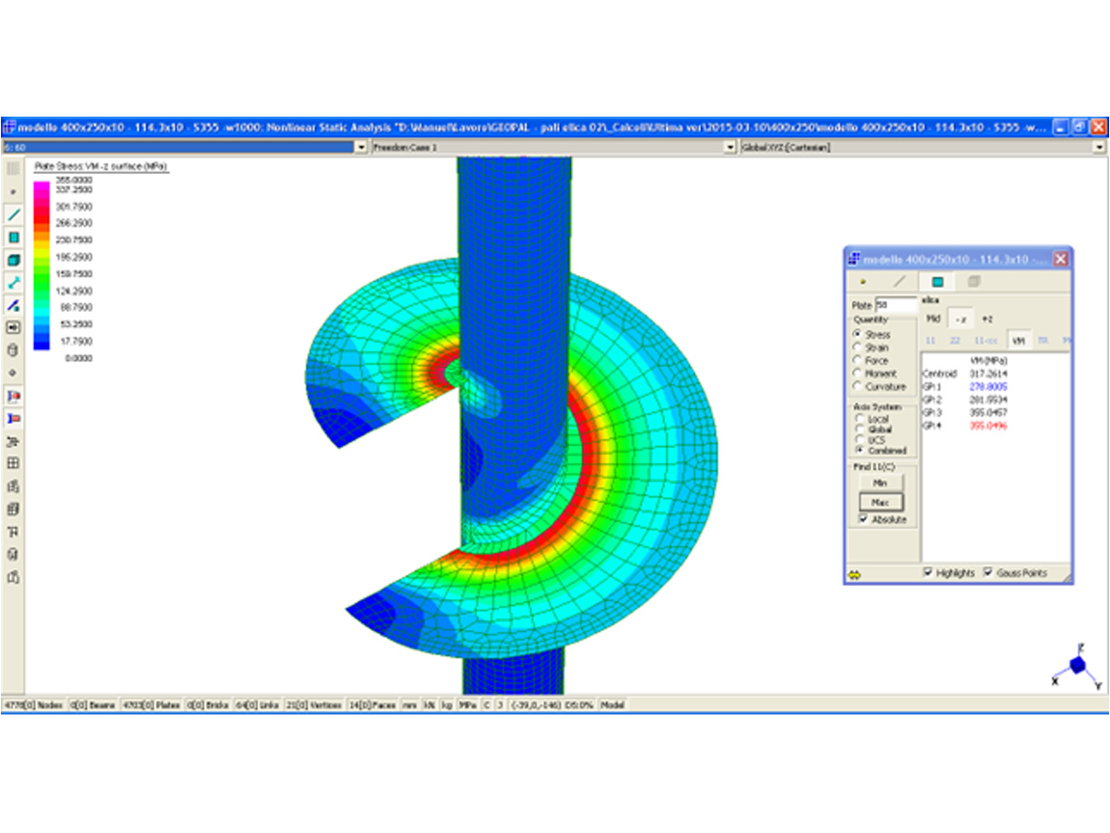This screenshot has height=833, width=1110.
Task: Expand the Freedom Case 1 dropdown
Action: (731, 147)
